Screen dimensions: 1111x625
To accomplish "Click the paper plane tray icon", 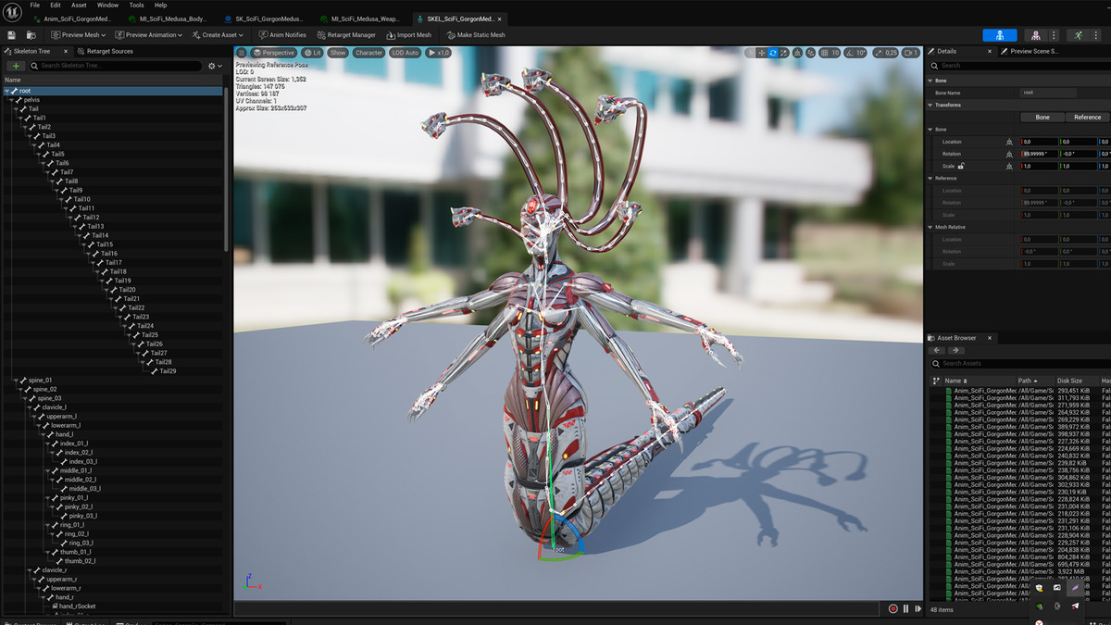I will (x=1075, y=606).
